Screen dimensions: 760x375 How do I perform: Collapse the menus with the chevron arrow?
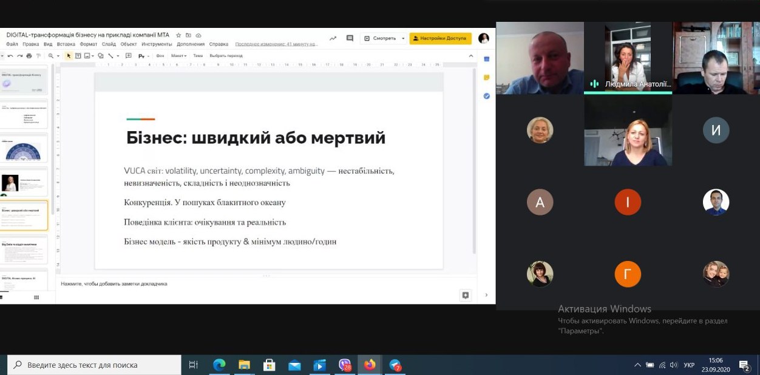[x=471, y=56]
